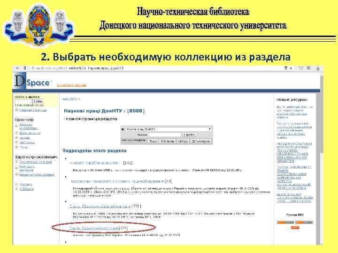
Task: Open the circled Серія subsection link
Action: coord(93,228)
